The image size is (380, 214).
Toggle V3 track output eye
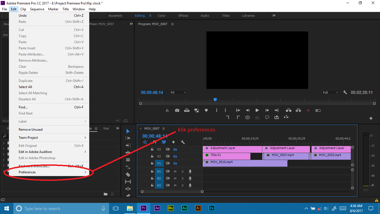click(x=175, y=149)
